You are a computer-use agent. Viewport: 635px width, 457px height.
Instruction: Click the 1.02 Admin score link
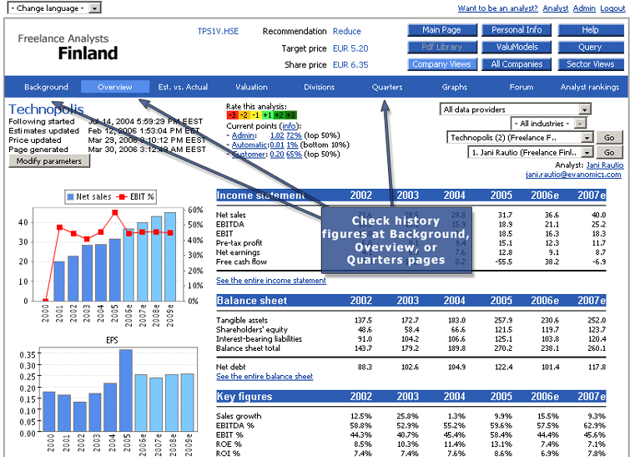coord(277,135)
